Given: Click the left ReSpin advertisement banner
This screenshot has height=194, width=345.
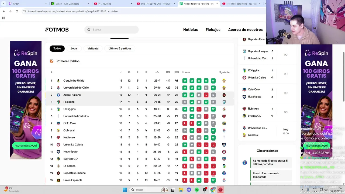Looking at the screenshot, I should tap(26, 100).
